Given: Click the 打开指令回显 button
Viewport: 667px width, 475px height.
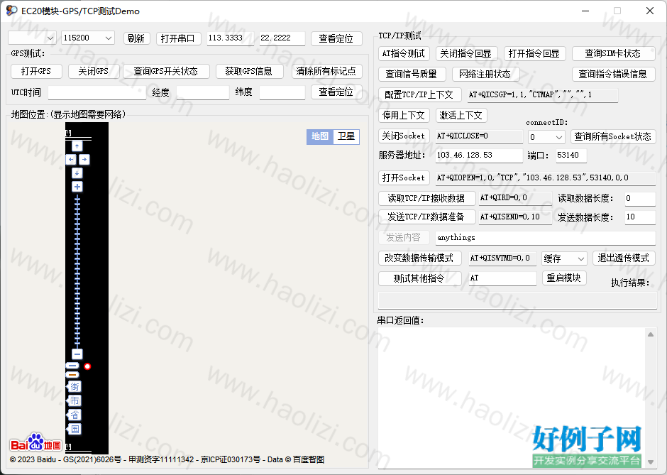Looking at the screenshot, I should point(534,53).
